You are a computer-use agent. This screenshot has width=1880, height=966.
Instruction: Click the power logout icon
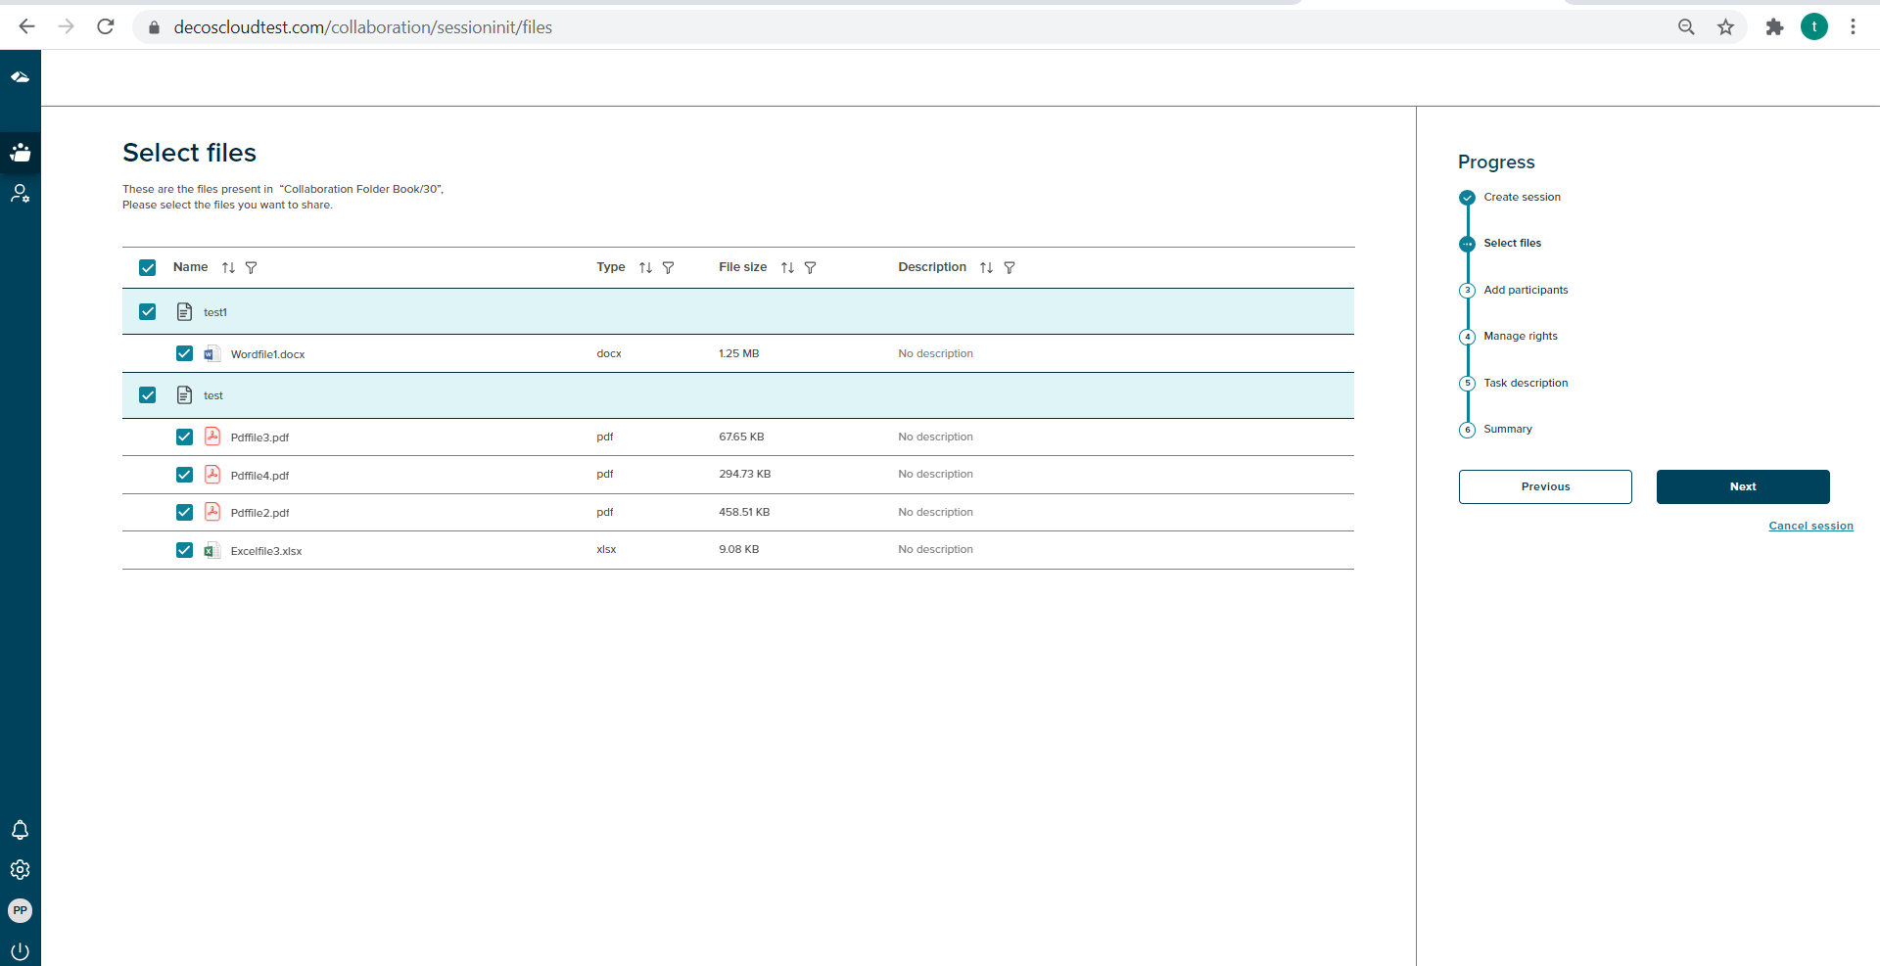tap(20, 950)
